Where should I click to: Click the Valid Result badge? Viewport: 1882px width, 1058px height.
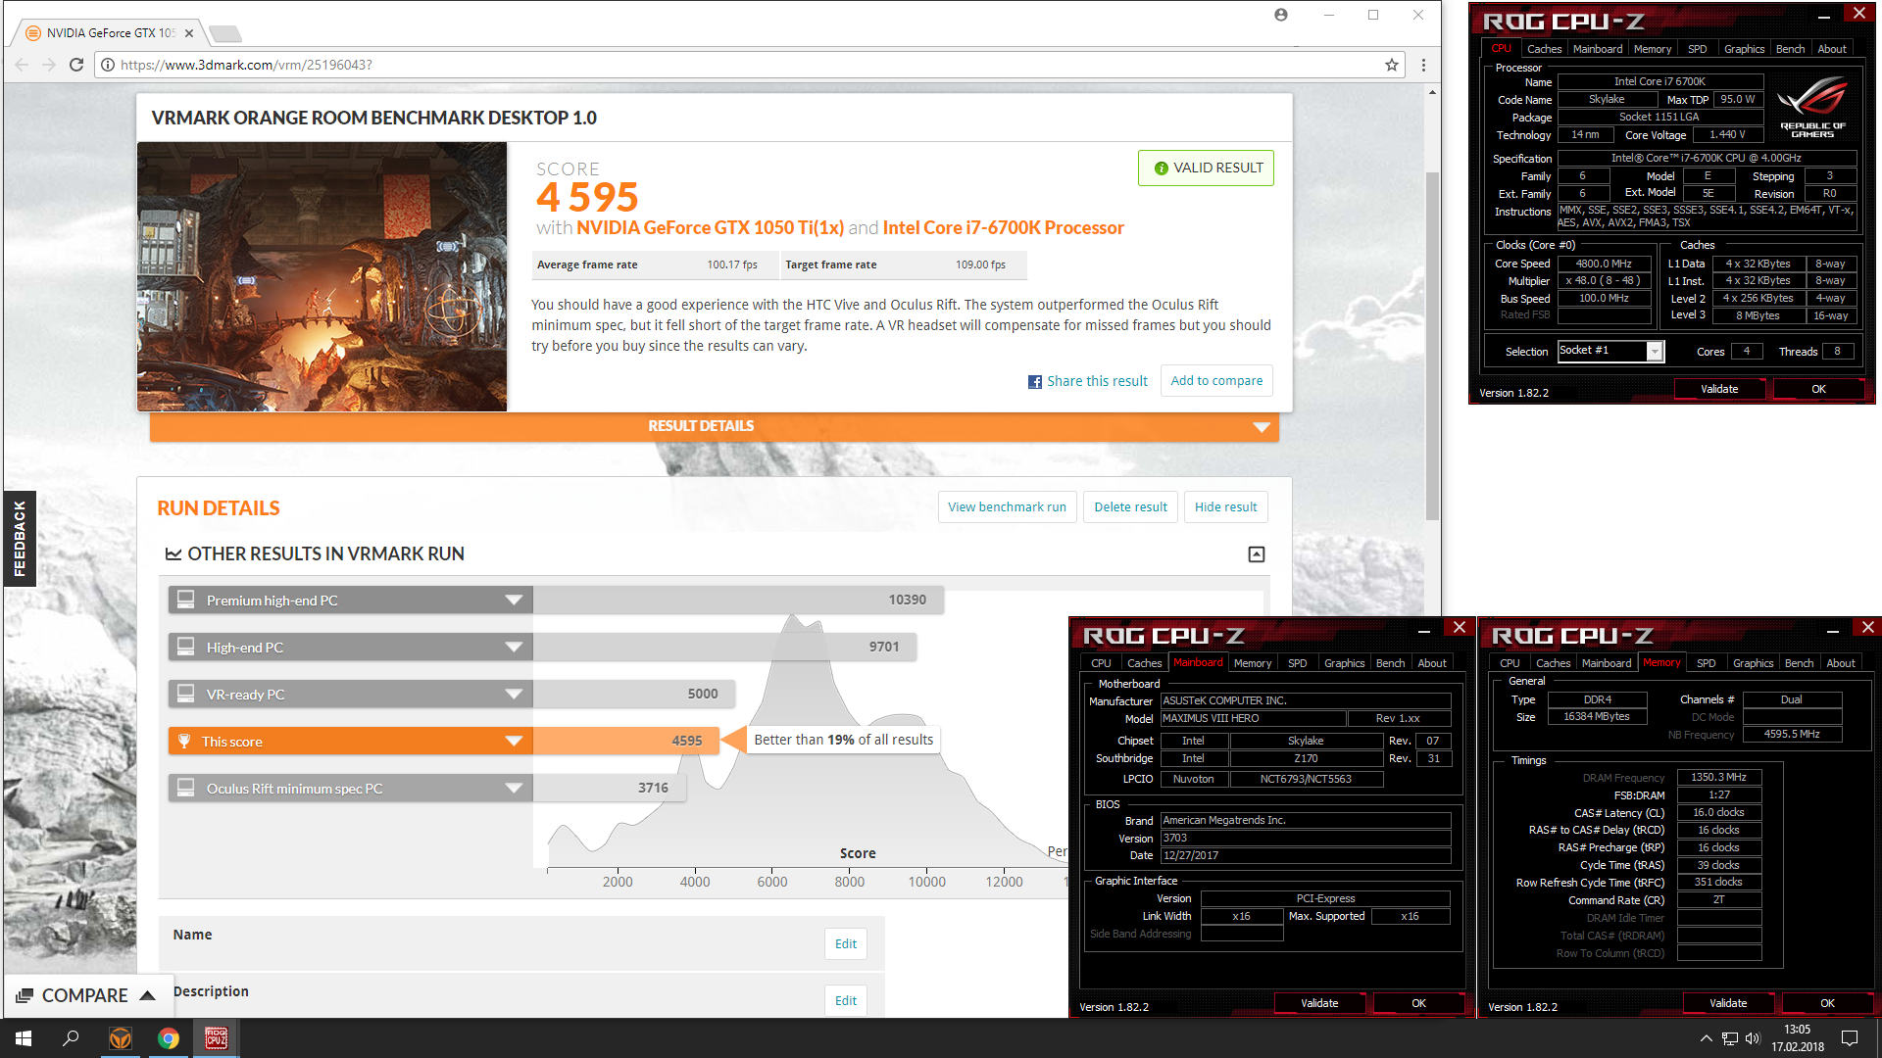pyautogui.click(x=1206, y=168)
